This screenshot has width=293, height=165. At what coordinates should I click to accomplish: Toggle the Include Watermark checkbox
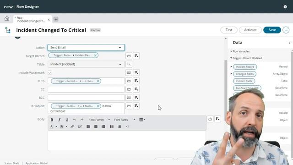(50, 72)
